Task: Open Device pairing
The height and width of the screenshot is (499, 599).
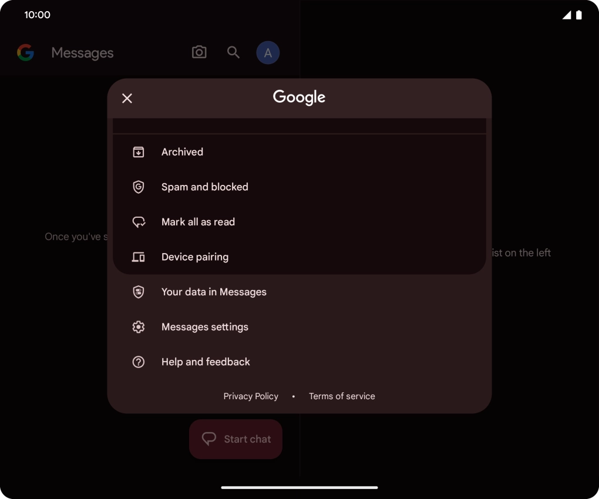Action: [194, 257]
